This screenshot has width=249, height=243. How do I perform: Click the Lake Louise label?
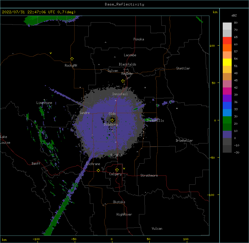(x=5, y=140)
